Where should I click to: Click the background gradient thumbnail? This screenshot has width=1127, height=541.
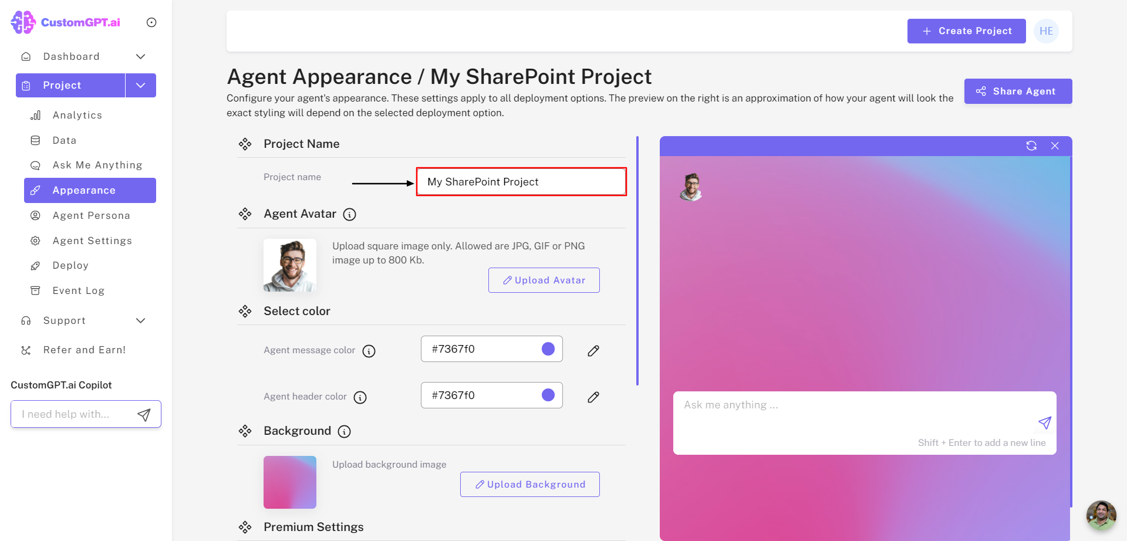[290, 482]
